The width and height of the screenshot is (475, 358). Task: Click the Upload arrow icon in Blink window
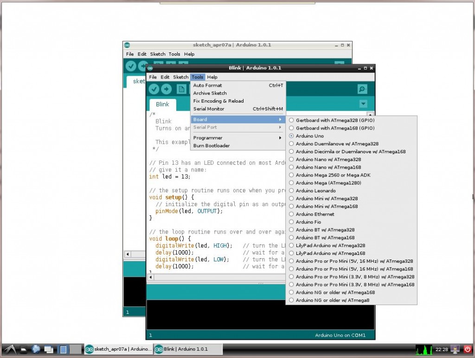pos(166,89)
